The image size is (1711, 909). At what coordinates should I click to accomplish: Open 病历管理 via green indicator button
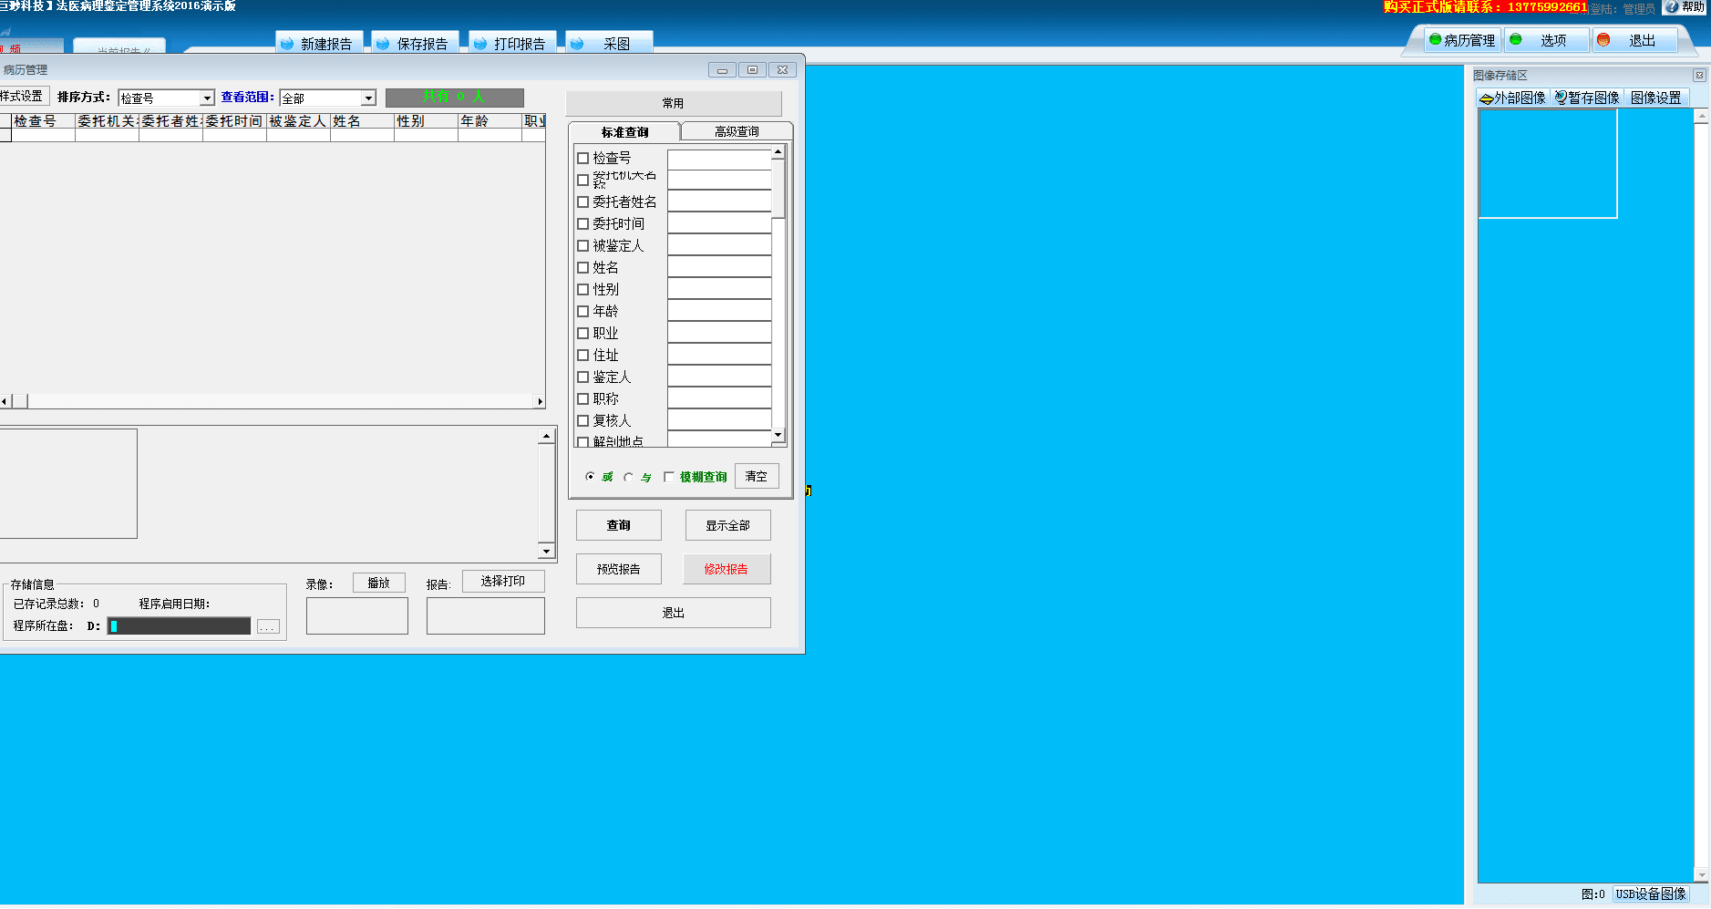click(1436, 40)
